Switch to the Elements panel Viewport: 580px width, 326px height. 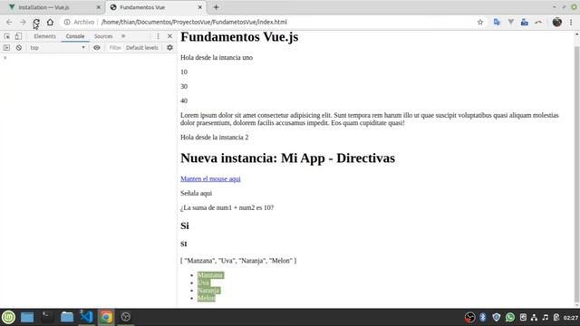tap(44, 36)
